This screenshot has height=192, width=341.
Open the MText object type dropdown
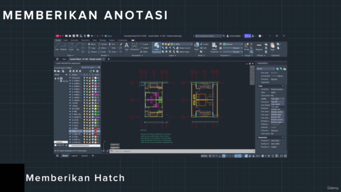266,69
